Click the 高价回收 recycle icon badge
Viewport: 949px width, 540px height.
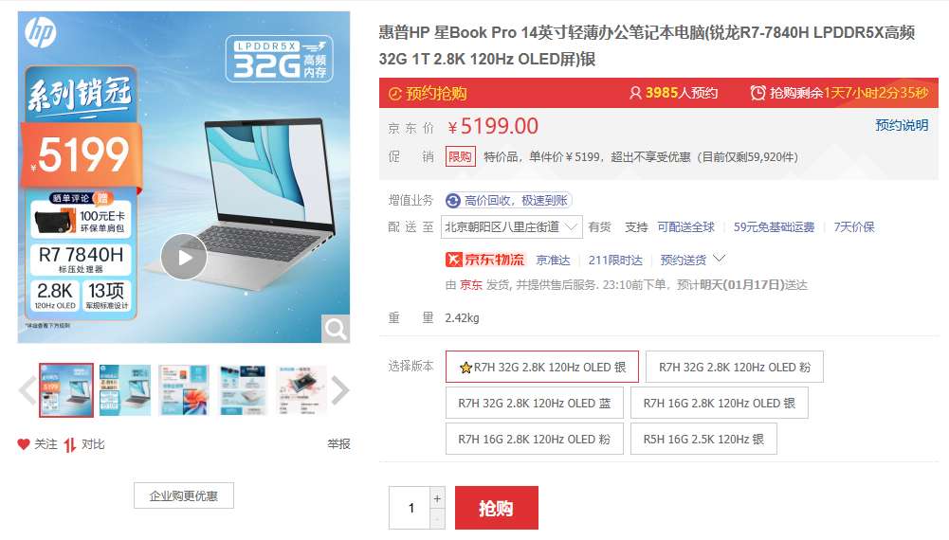pos(453,200)
